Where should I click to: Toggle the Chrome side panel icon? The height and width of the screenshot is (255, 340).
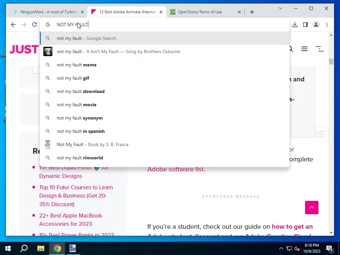[x=305, y=25]
